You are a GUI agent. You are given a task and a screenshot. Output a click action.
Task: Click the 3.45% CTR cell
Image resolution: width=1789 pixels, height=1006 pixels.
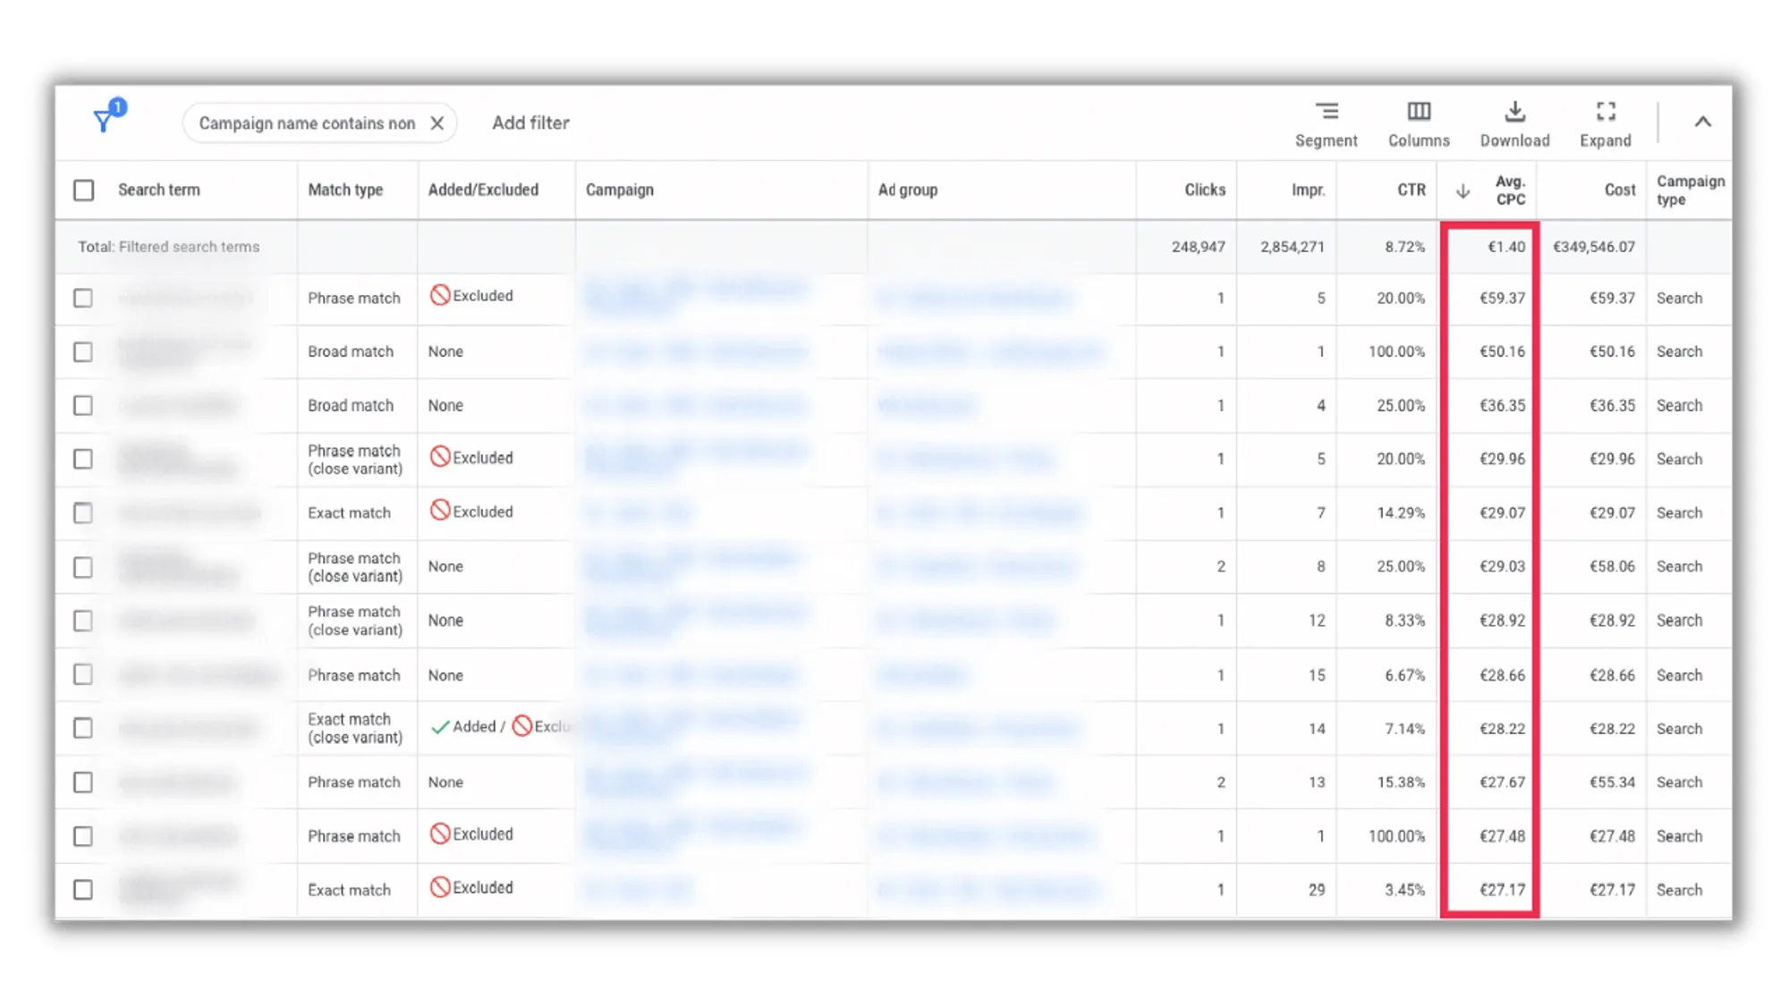[x=1404, y=890]
